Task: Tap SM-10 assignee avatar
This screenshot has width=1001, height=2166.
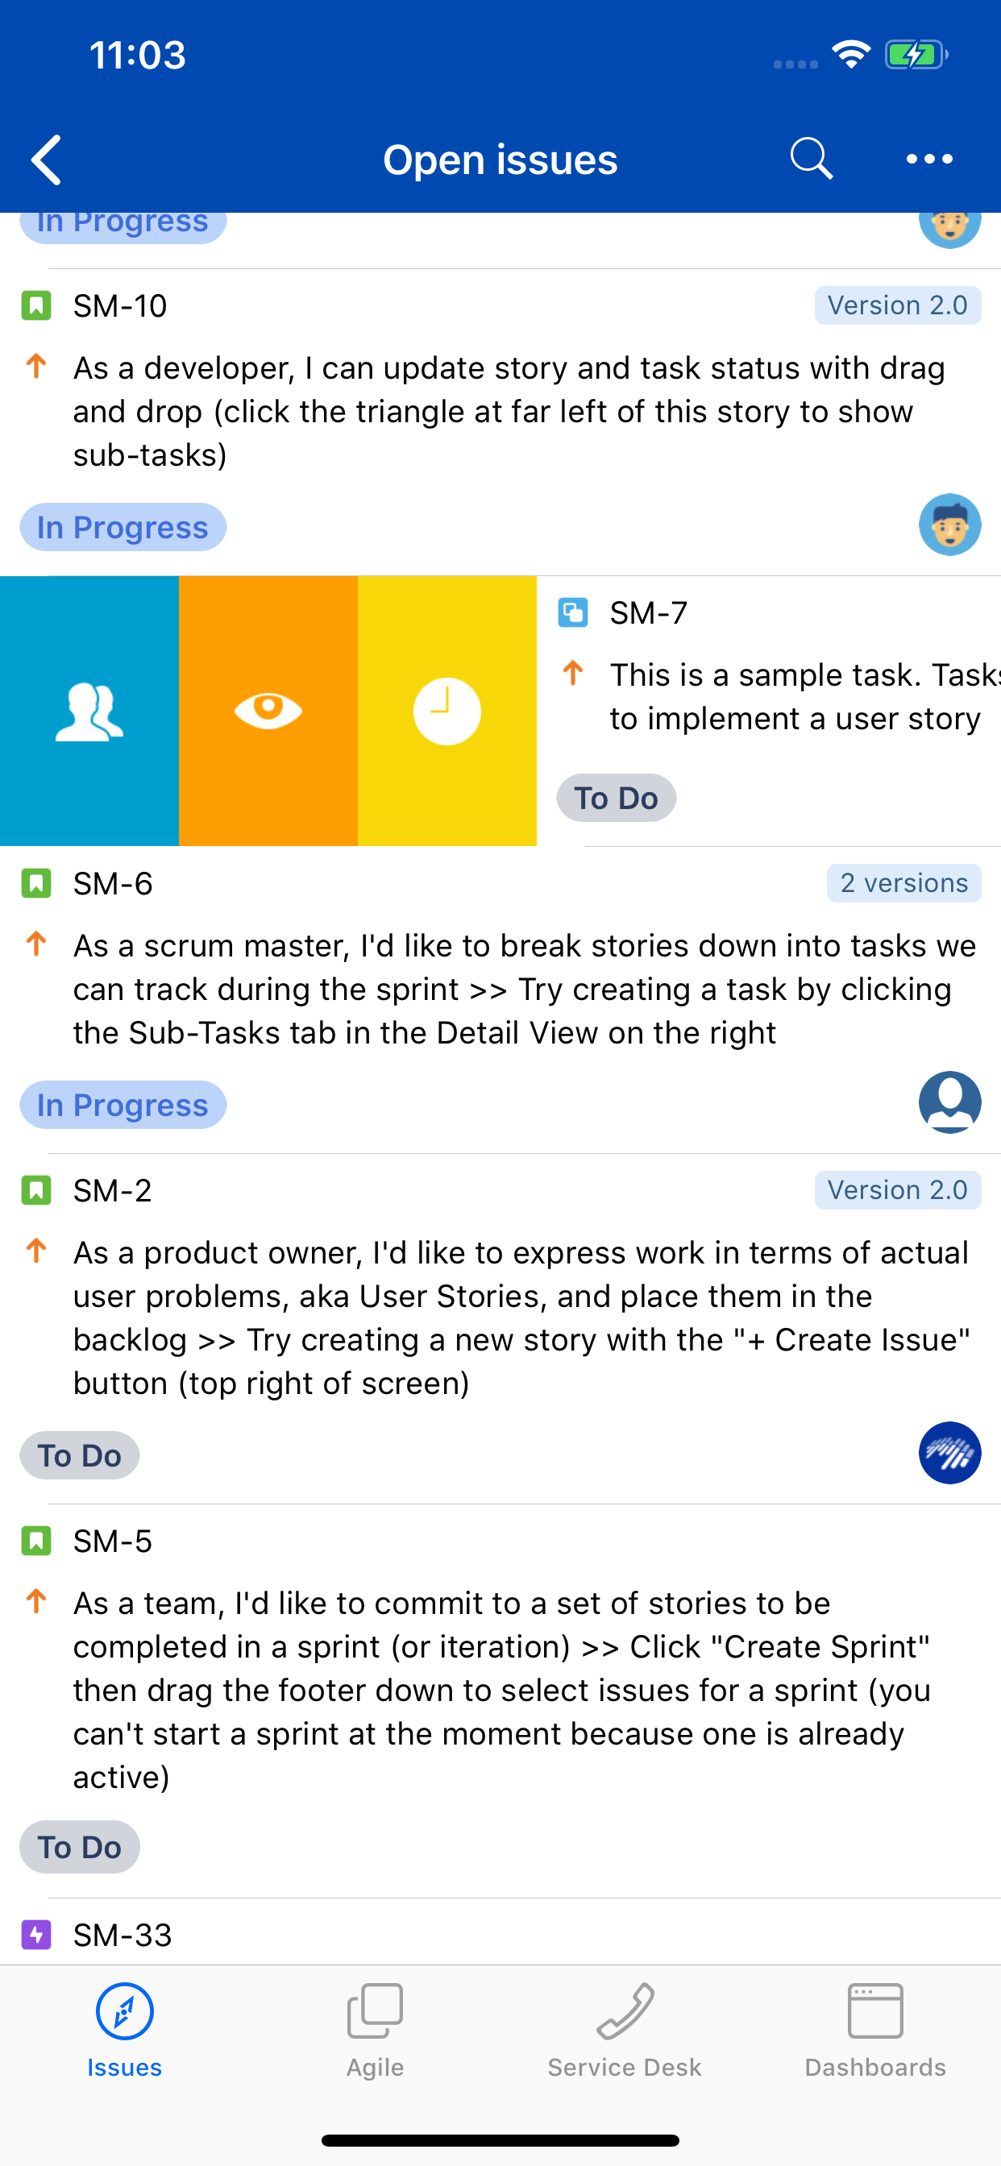Action: click(x=949, y=525)
